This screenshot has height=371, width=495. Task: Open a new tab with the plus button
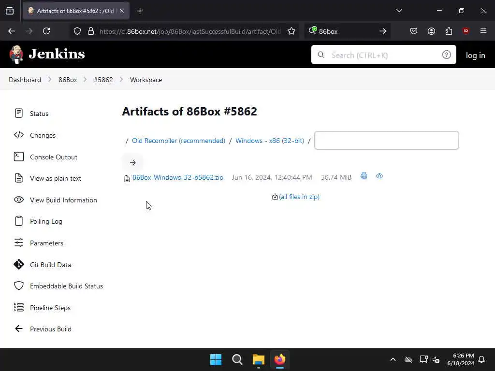(x=140, y=11)
